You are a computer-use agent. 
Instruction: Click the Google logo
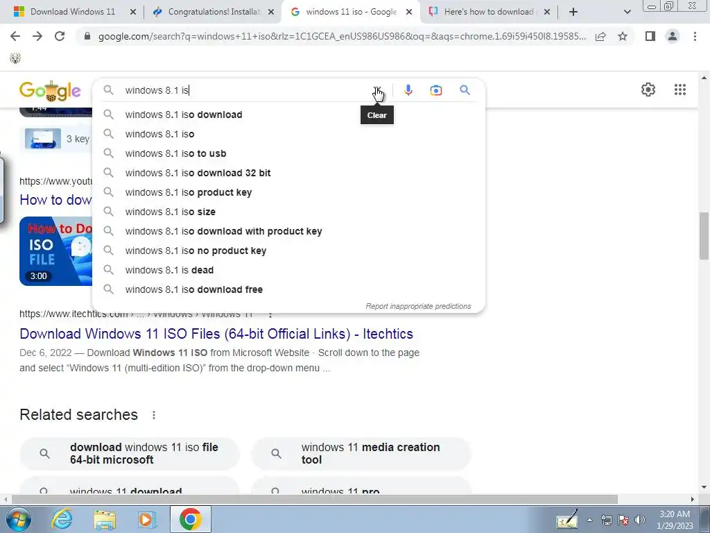tap(50, 91)
